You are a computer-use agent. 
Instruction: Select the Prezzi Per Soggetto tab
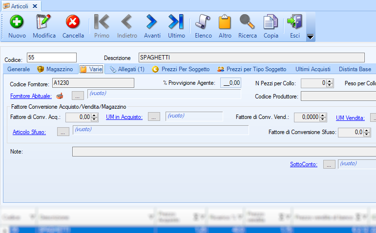[x=181, y=69]
